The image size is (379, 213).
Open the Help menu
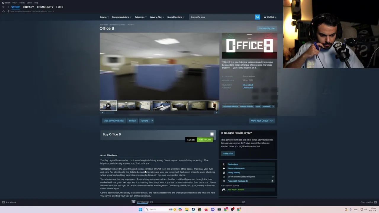36,3
